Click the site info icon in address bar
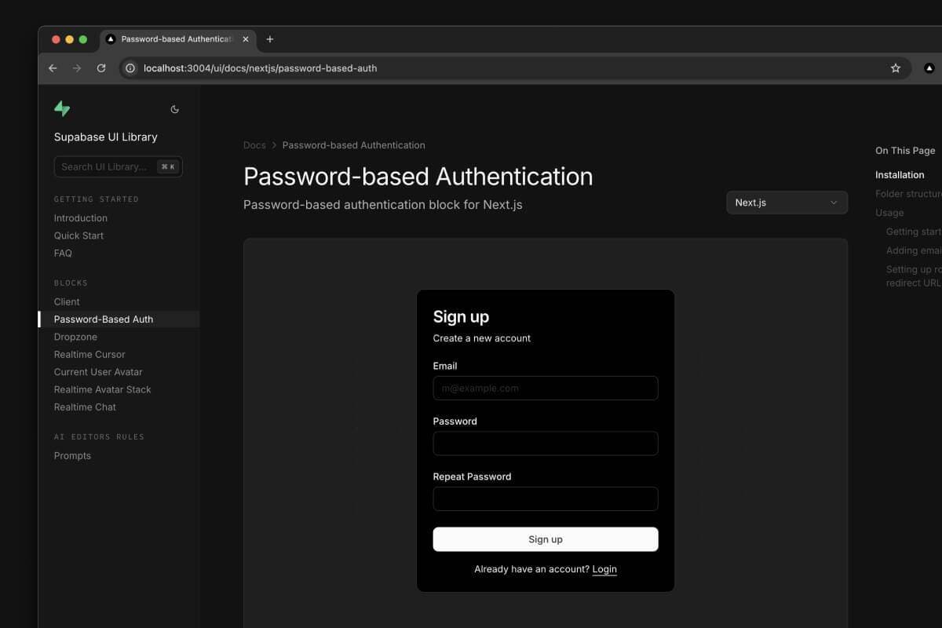Screen dimensions: 942x628 [x=130, y=68]
